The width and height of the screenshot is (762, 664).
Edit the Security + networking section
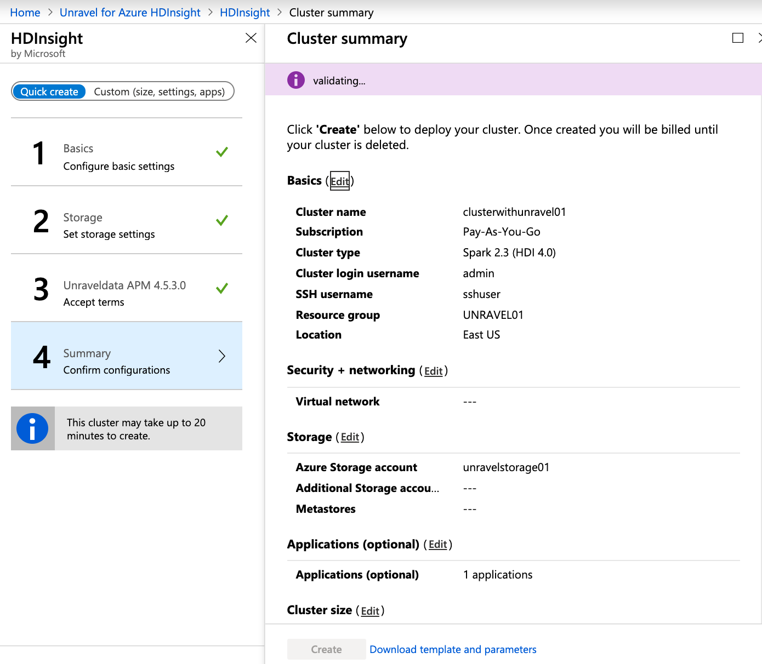tap(434, 371)
